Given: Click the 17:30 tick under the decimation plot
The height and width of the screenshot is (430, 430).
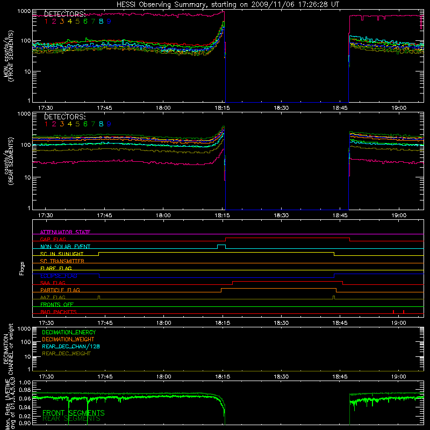Looking at the screenshot, I should (x=46, y=377).
